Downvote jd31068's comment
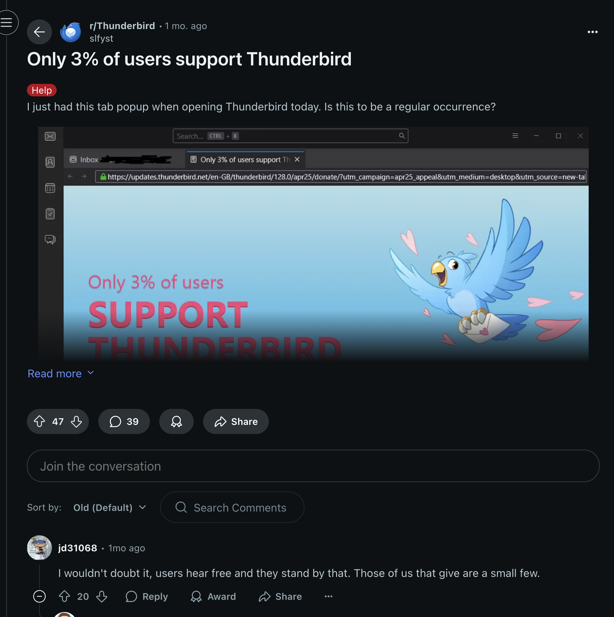Screen dimensions: 614x617 coord(102,597)
